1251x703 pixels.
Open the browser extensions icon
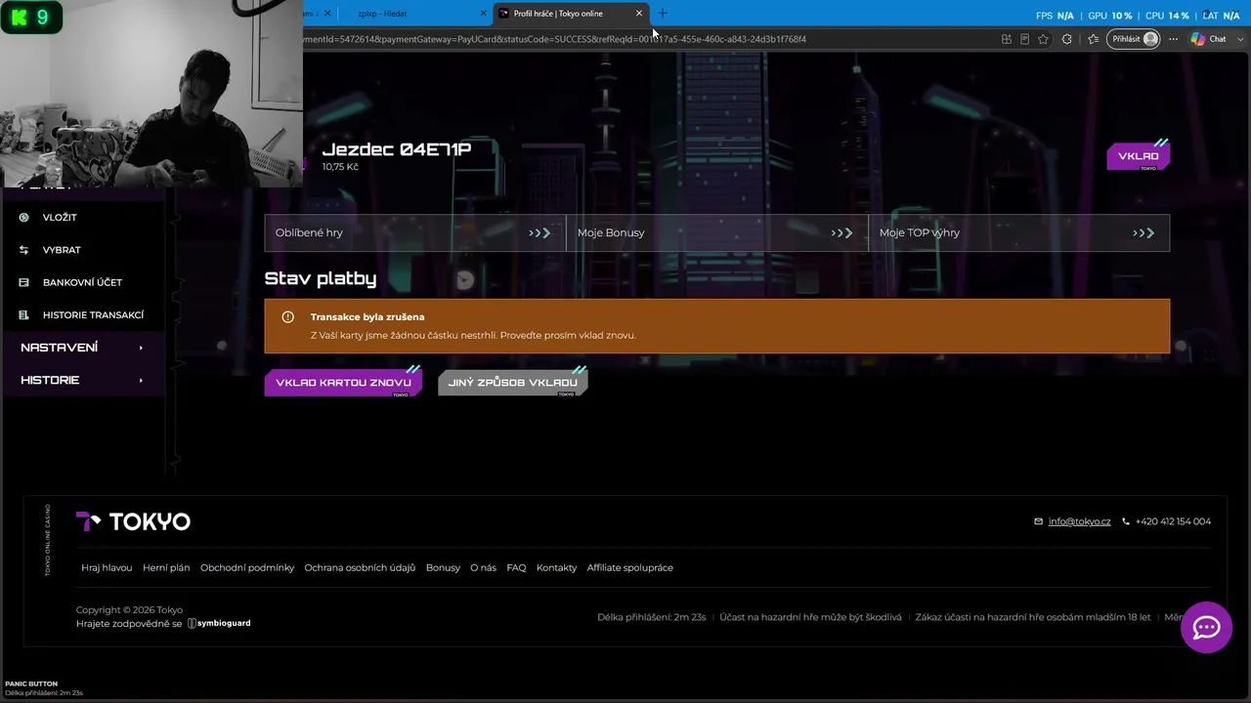pyautogui.click(x=1067, y=39)
